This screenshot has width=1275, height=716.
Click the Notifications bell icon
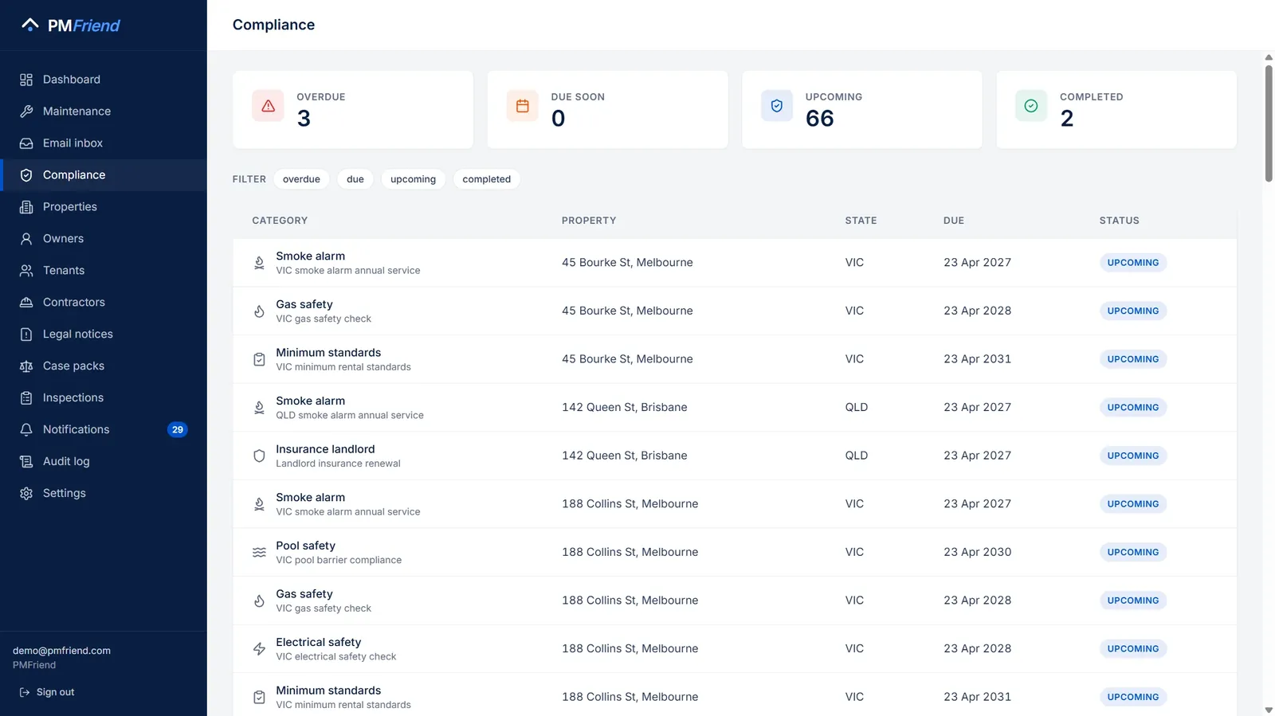click(x=26, y=430)
